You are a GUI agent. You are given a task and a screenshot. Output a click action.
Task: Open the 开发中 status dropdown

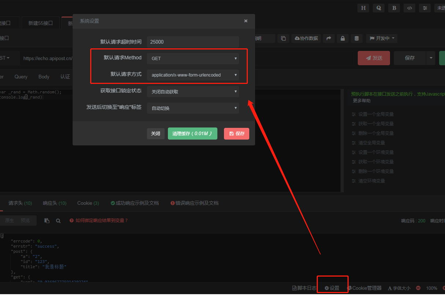[x=382, y=38]
